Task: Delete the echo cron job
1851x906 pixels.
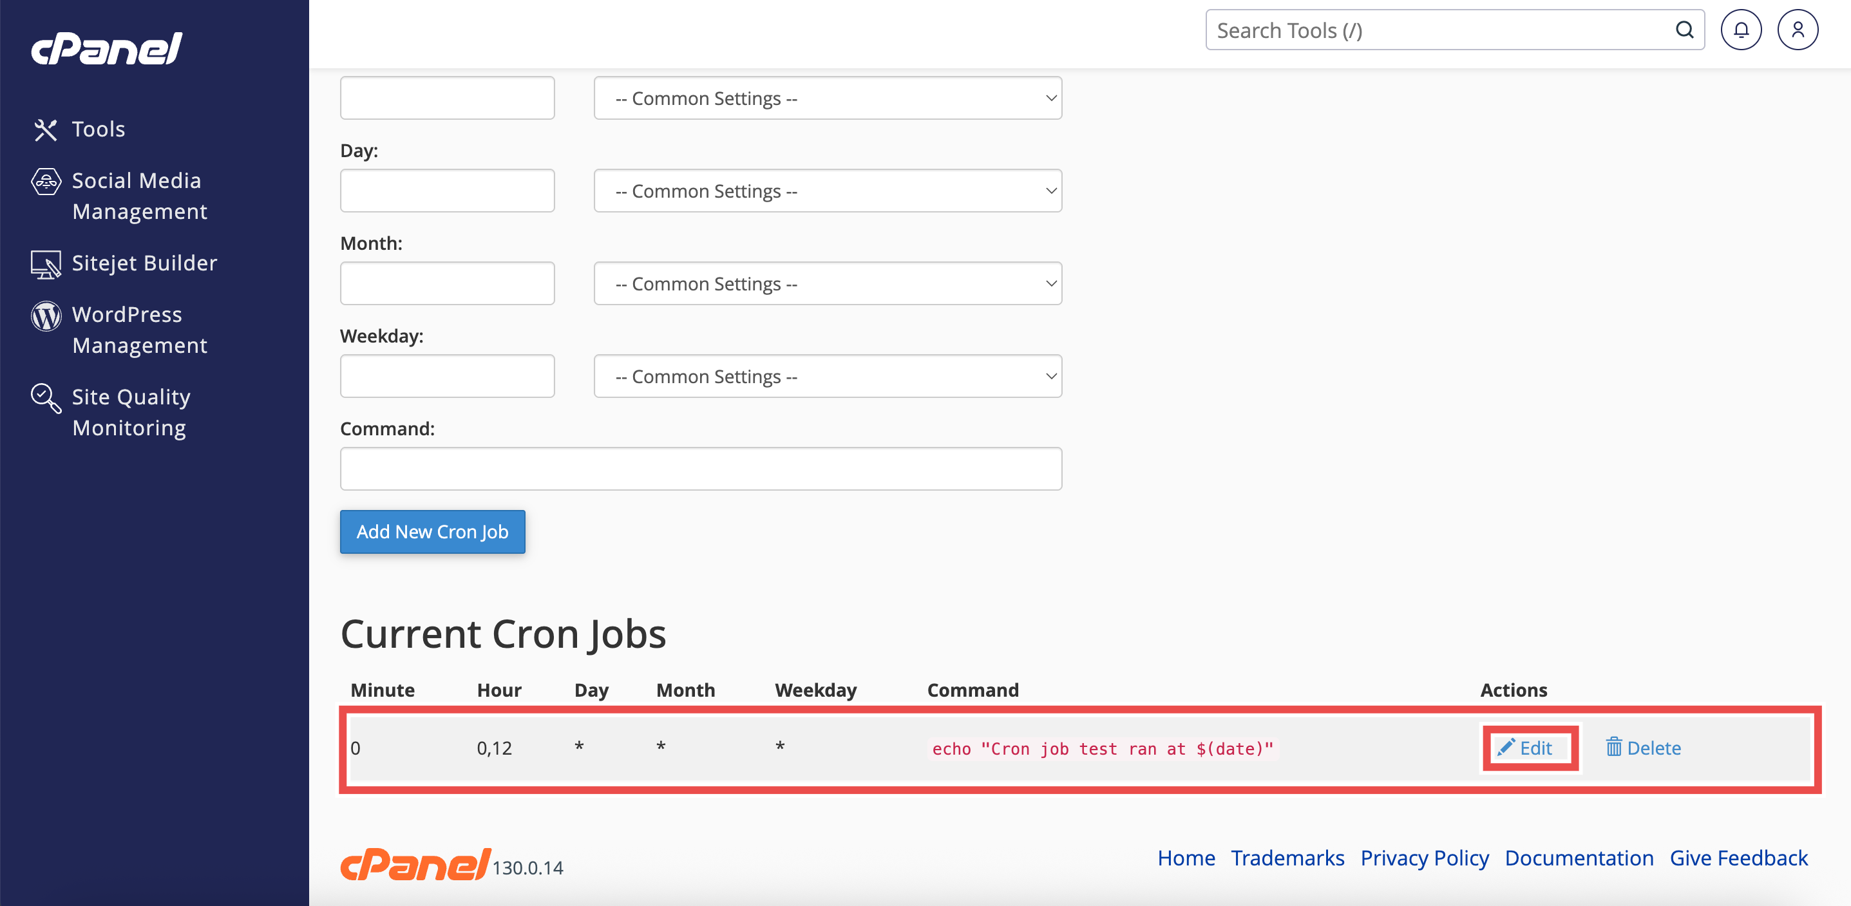Action: 1644,748
